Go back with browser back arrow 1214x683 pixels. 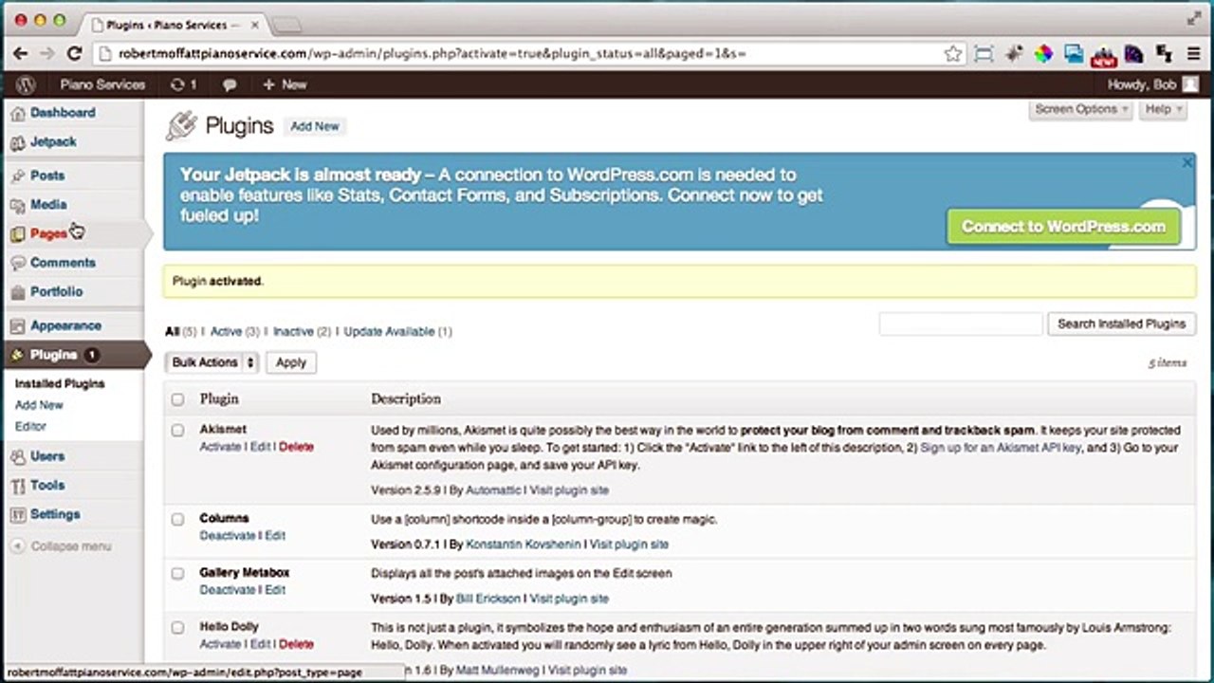click(x=21, y=54)
